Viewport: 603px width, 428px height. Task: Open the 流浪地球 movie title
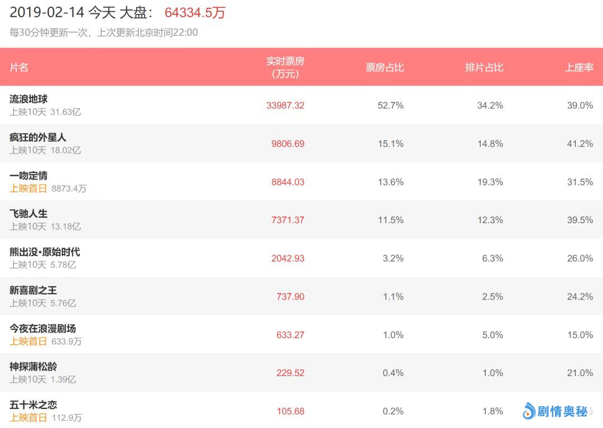tap(28, 99)
